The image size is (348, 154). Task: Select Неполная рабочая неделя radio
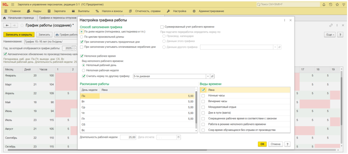tap(84, 70)
